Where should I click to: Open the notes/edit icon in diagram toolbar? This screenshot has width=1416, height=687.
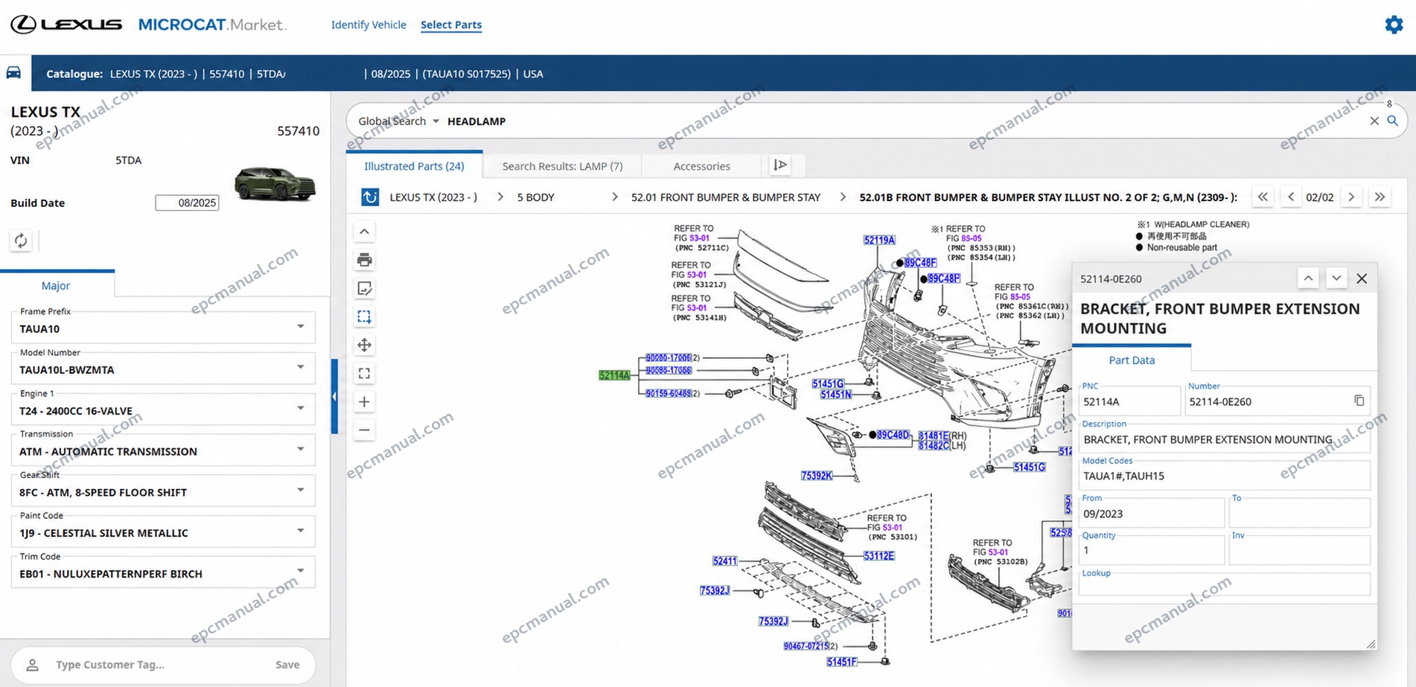pyautogui.click(x=364, y=288)
